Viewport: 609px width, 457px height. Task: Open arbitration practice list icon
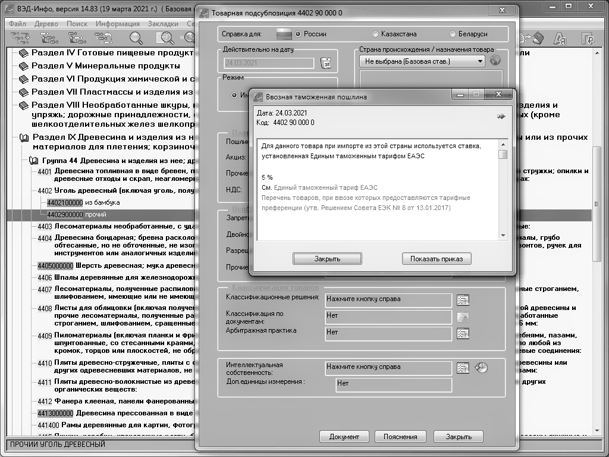pyautogui.click(x=463, y=334)
